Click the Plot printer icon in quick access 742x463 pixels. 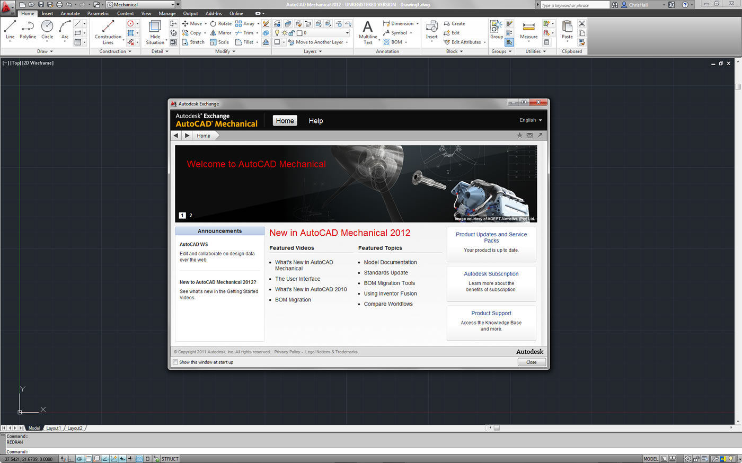pyautogui.click(x=59, y=5)
